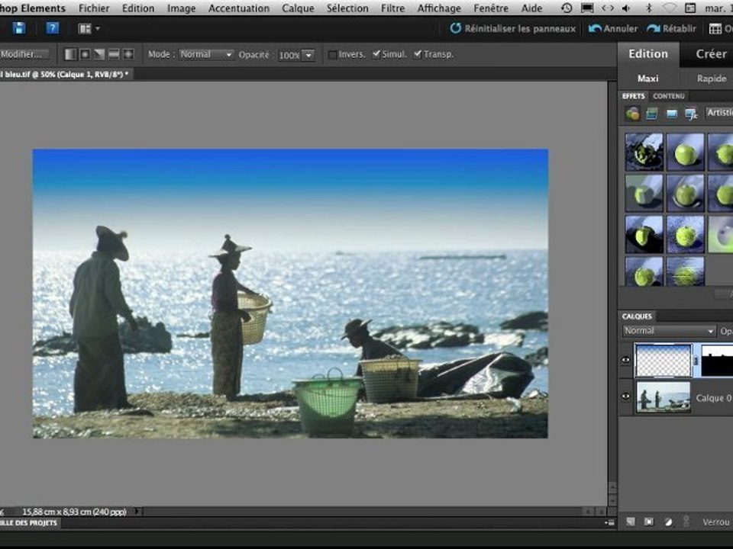Click the Annuler undo button
This screenshot has height=549, width=733.
click(x=613, y=28)
